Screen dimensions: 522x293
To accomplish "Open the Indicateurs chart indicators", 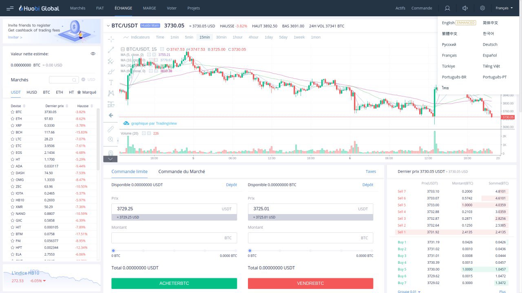I will [x=137, y=37].
